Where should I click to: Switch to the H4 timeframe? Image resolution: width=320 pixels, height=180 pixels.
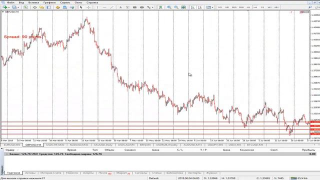click(255, 7)
